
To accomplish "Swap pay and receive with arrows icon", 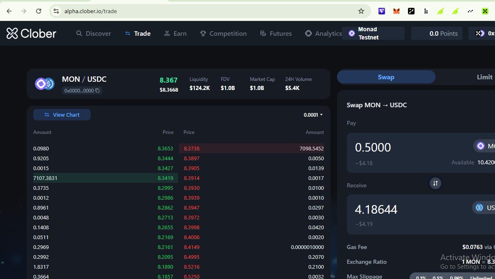I will (435, 183).
